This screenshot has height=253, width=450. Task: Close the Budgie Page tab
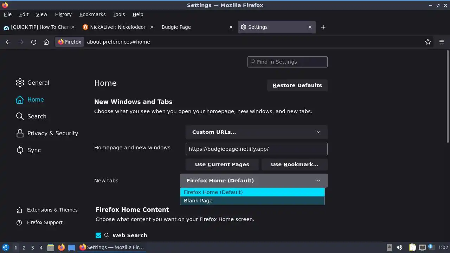point(231,27)
